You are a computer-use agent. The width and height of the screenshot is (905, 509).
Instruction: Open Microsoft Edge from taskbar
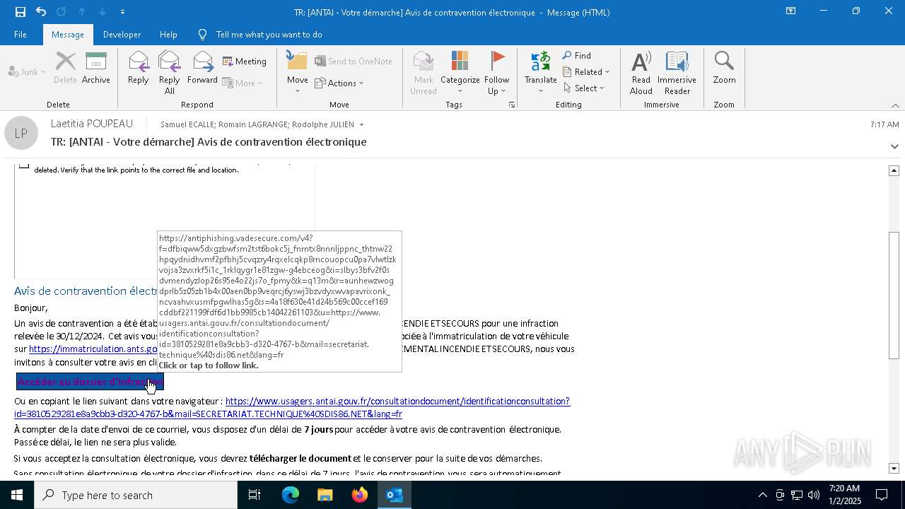point(291,495)
